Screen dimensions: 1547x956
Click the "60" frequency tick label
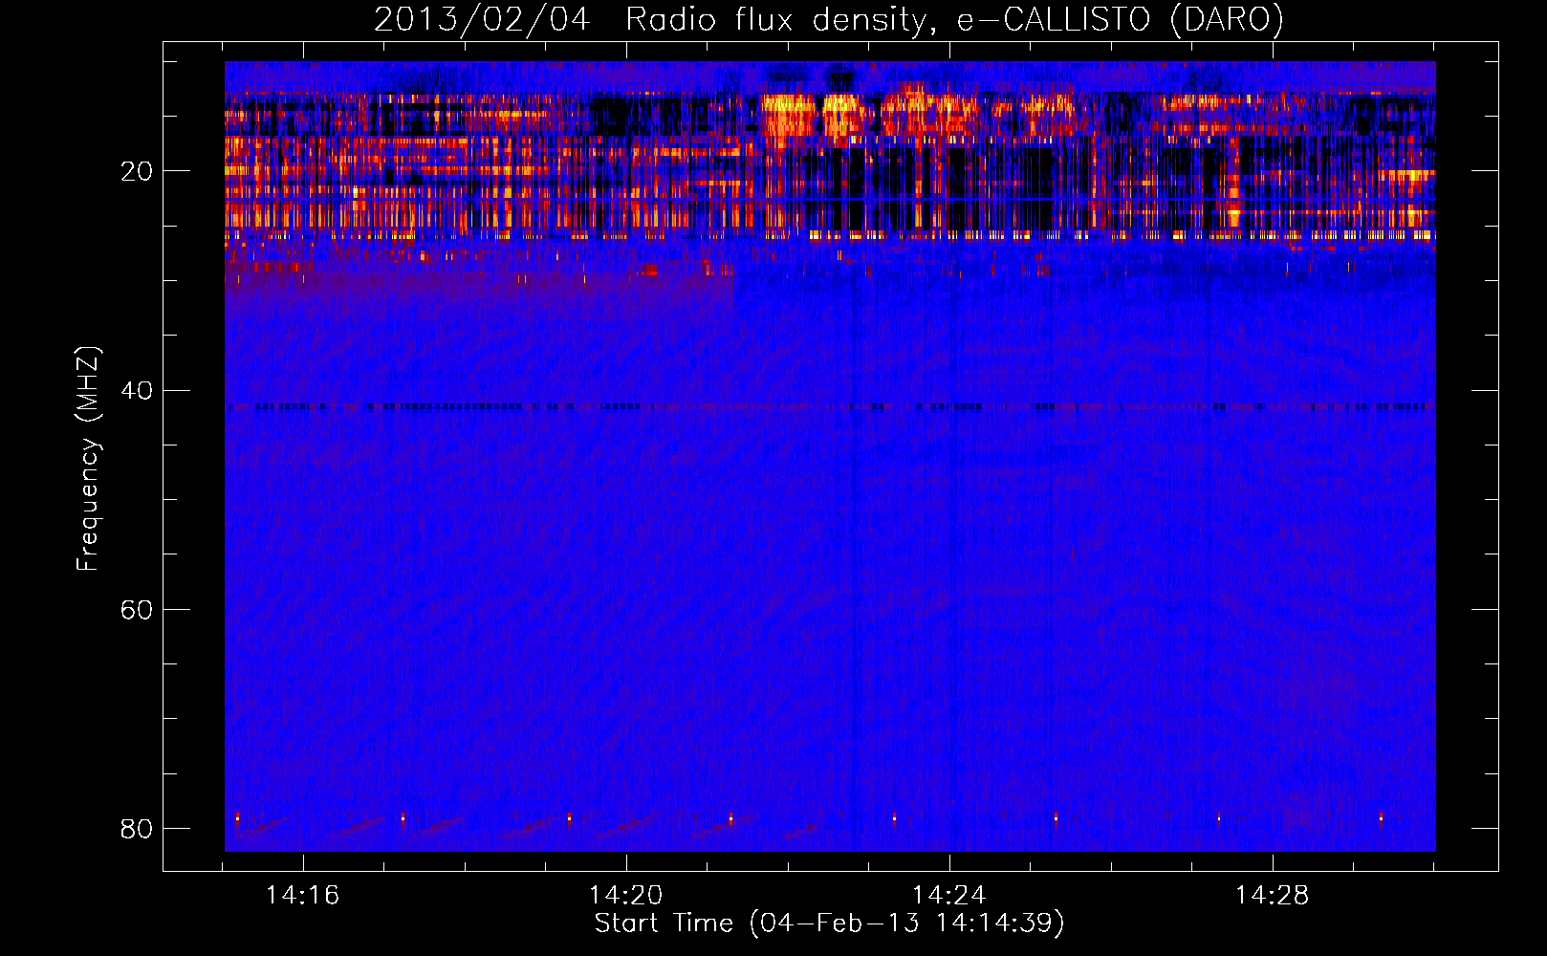pos(137,609)
